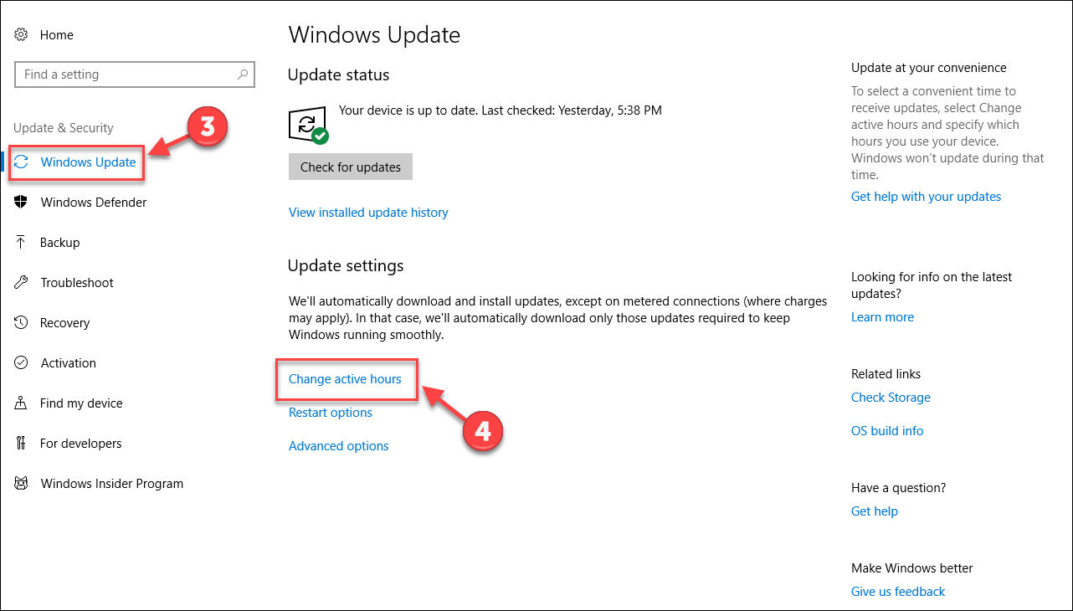Screen dimensions: 1073x611
Task: Click the Get help link under Have a question
Action: coord(875,511)
